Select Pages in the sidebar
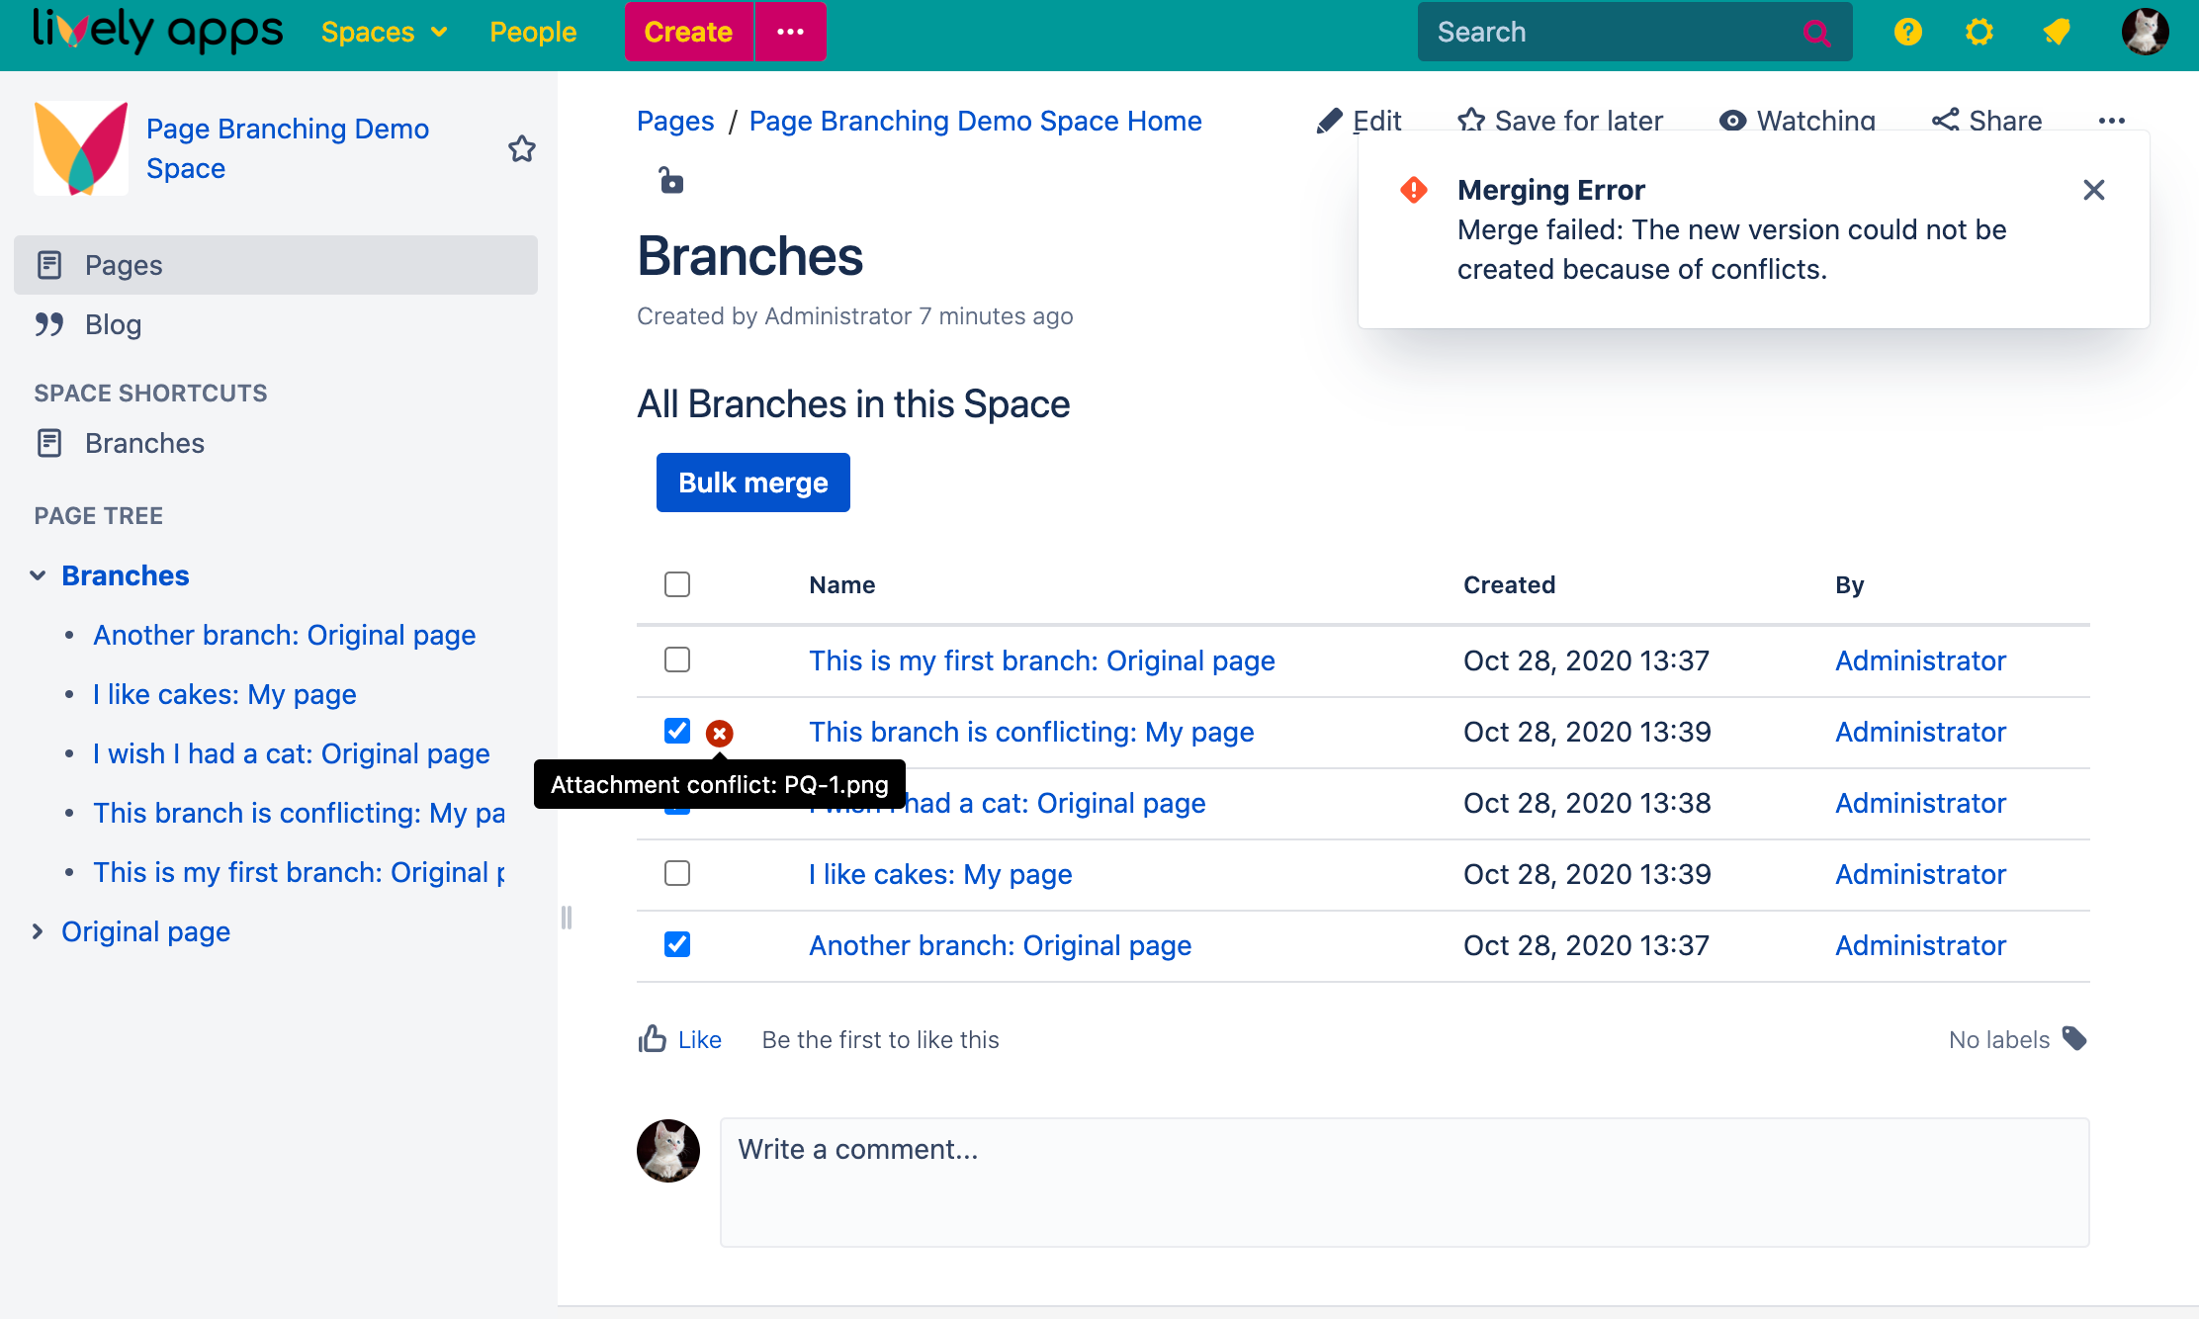The image size is (2199, 1319). [276, 265]
